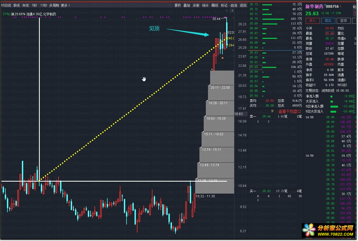The width and height of the screenshot is (358, 241).
Task: Click 买一 price 25.63
Action: coord(266,191)
